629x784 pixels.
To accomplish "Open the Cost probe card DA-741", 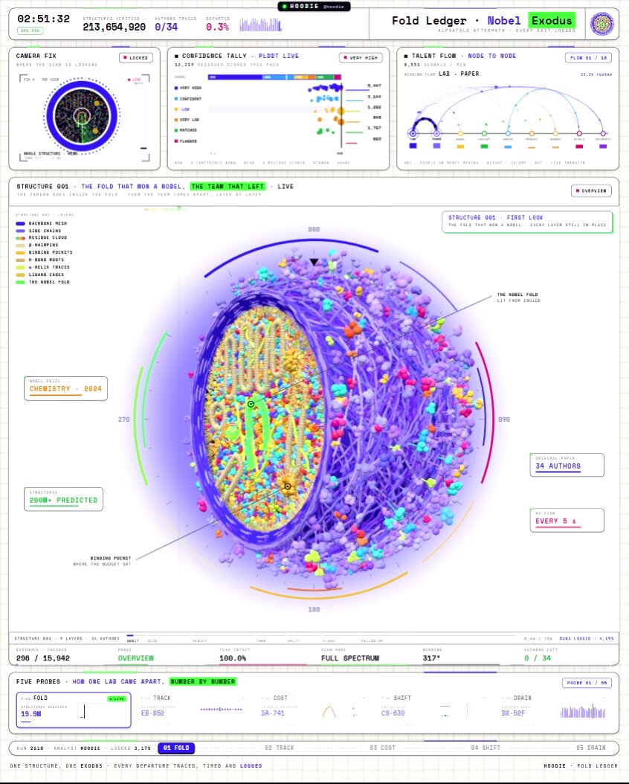I will point(313,710).
